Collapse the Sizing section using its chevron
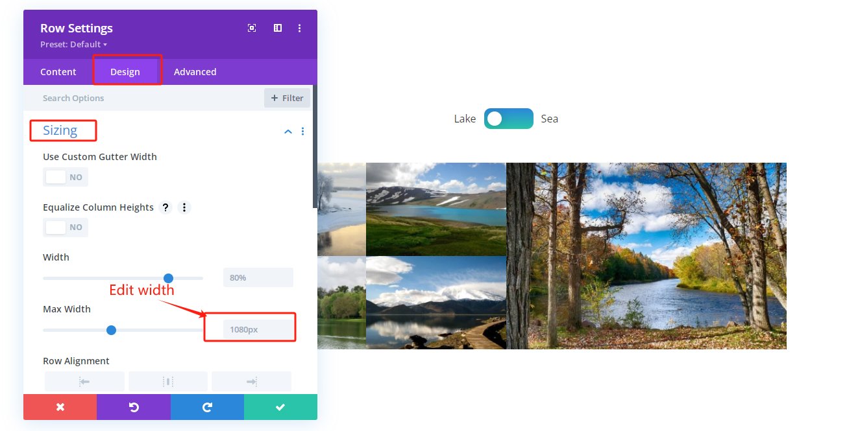The width and height of the screenshot is (847, 431). tap(288, 132)
